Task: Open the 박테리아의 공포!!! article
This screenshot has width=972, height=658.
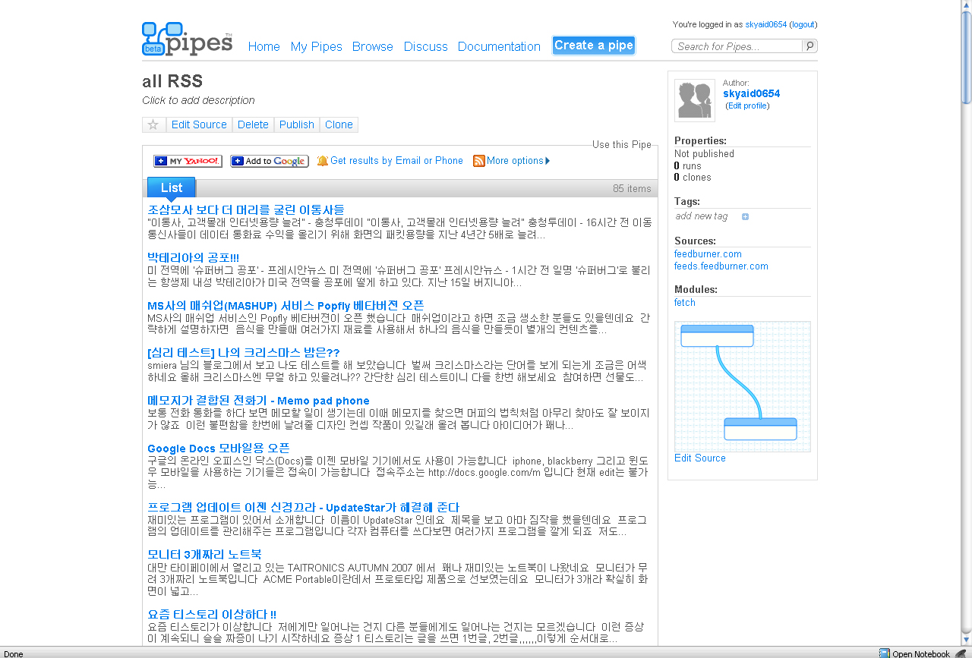Action: point(193,258)
